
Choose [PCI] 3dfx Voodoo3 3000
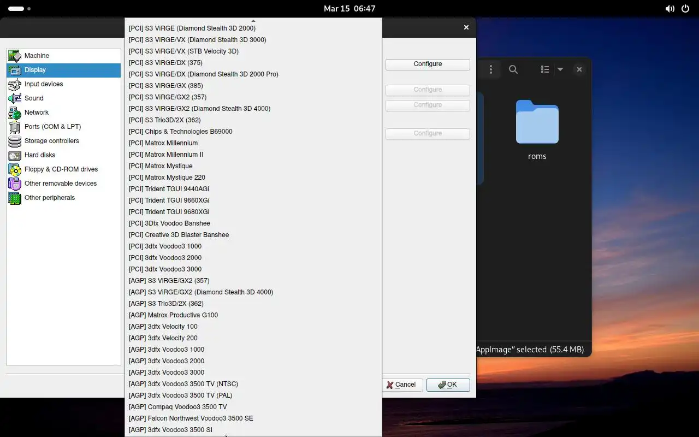[x=253, y=269]
